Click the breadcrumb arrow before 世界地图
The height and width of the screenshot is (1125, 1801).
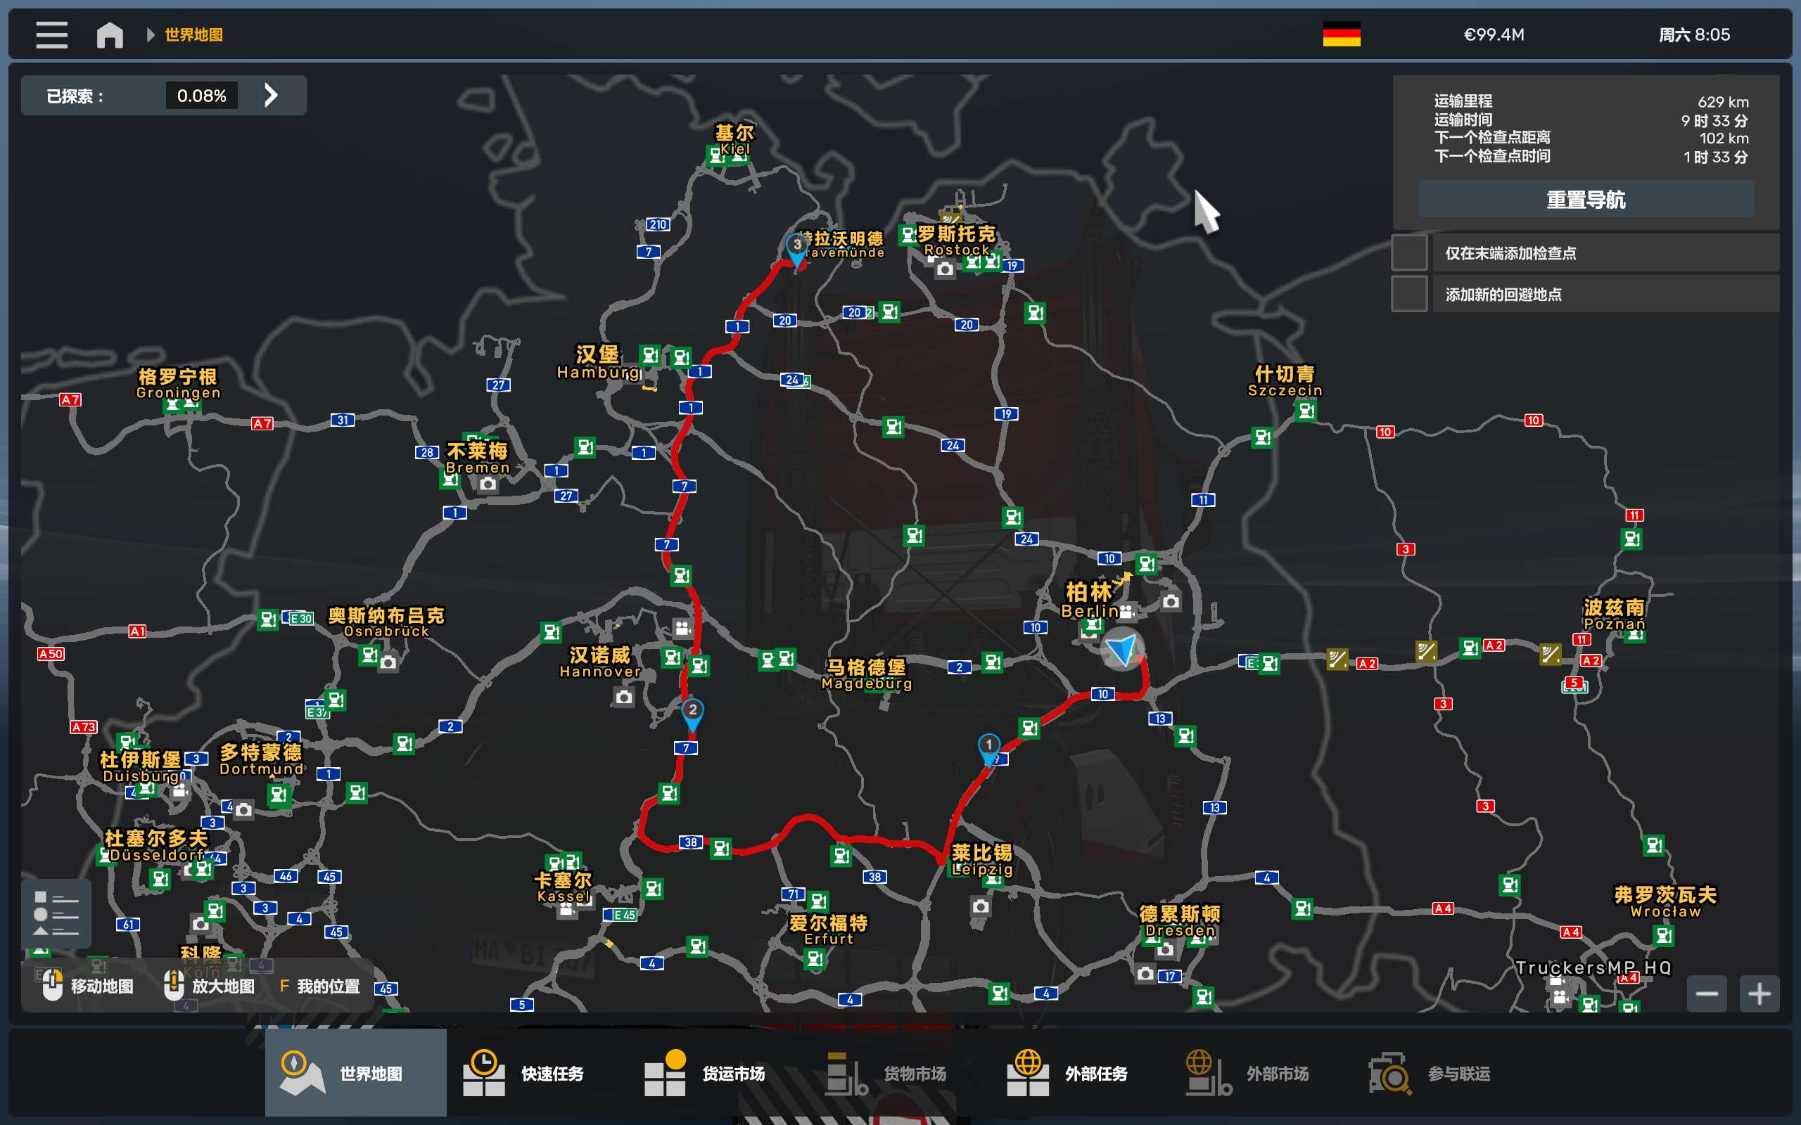151,35
